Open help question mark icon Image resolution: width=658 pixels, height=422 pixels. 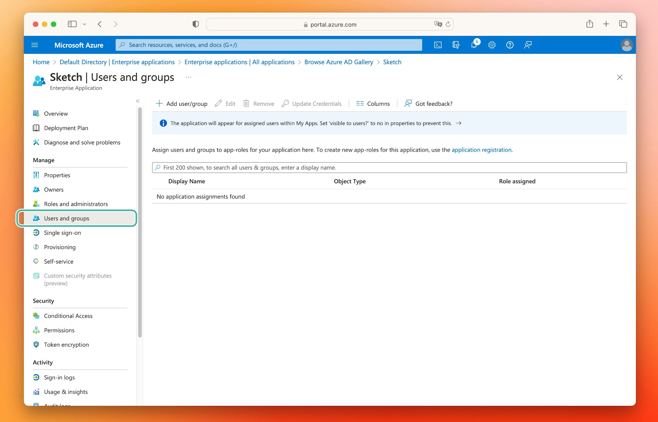(510, 45)
